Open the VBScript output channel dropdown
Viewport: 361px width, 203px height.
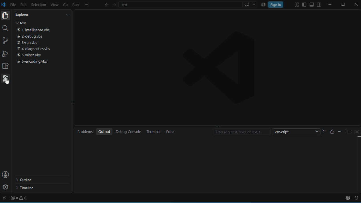296,132
